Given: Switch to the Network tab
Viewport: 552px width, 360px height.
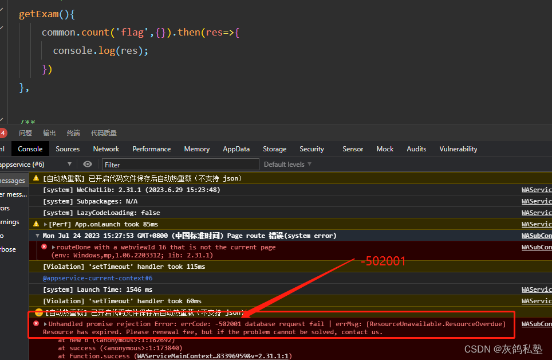Looking at the screenshot, I should 105,148.
